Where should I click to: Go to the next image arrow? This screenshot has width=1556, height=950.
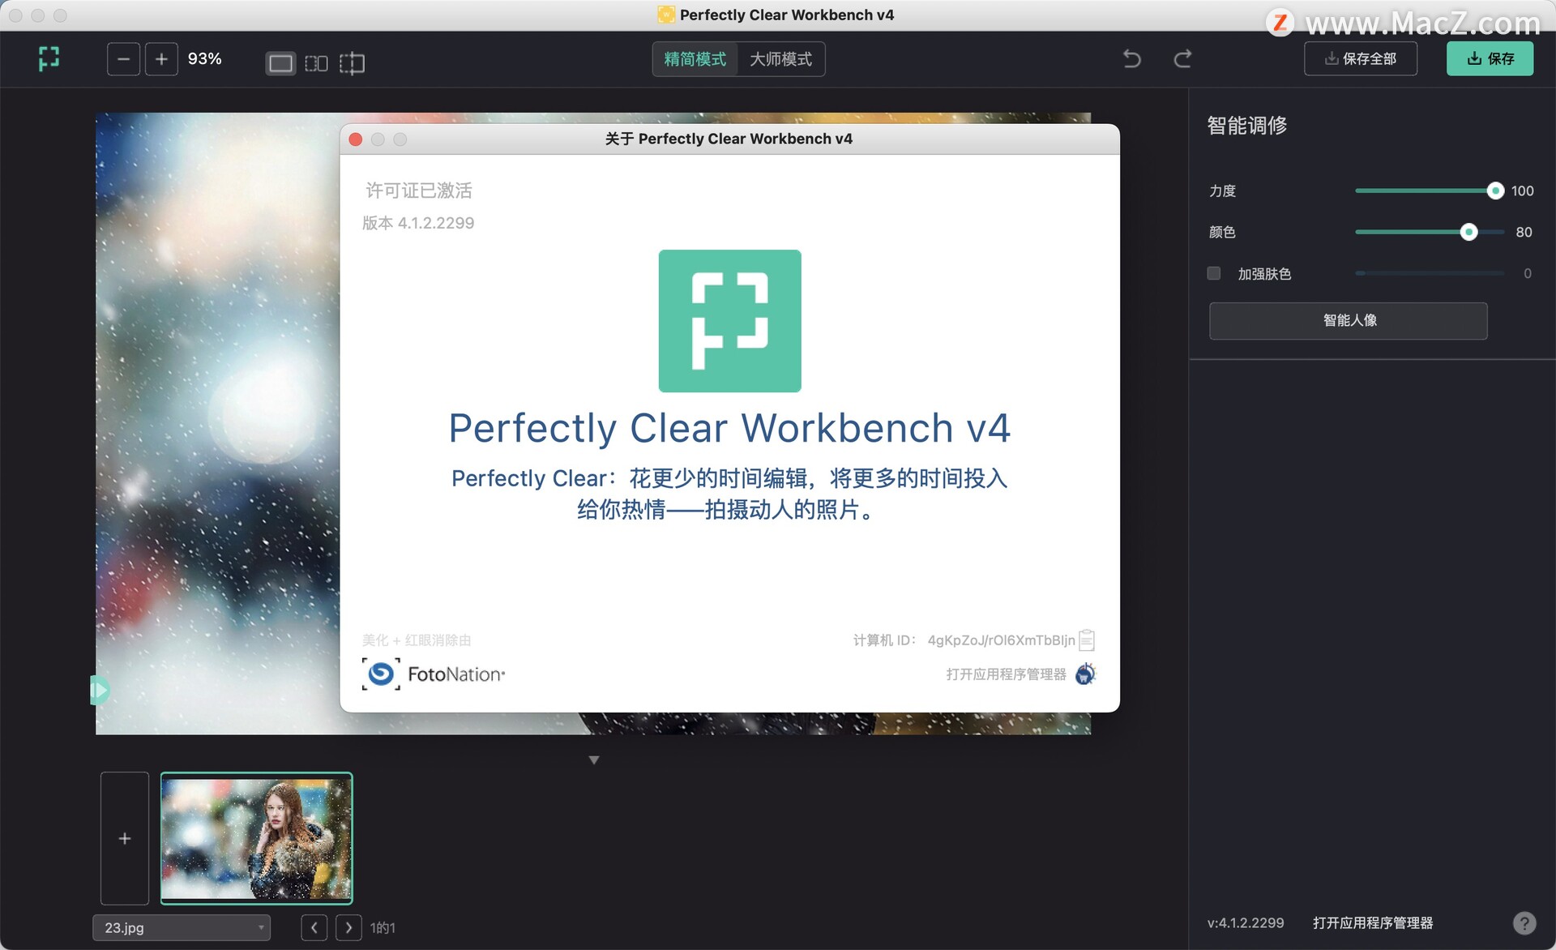[x=348, y=927]
